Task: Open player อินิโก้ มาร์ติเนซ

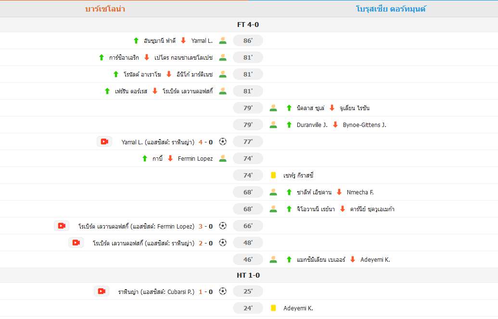Action: tap(195, 75)
